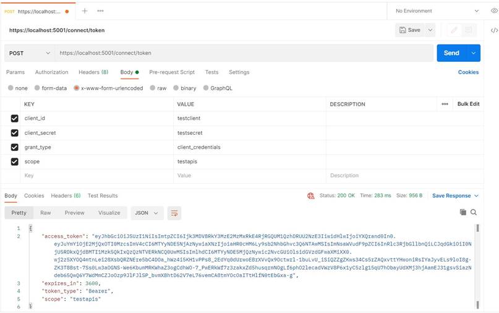Select the form-data body radio button
This screenshot has height=313, width=499.
click(x=37, y=88)
